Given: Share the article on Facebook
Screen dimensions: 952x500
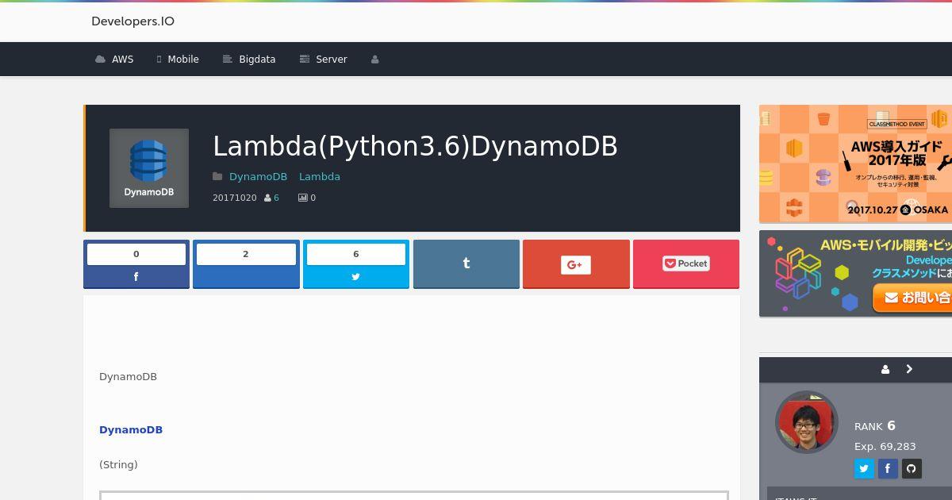Looking at the screenshot, I should pyautogui.click(x=136, y=264).
